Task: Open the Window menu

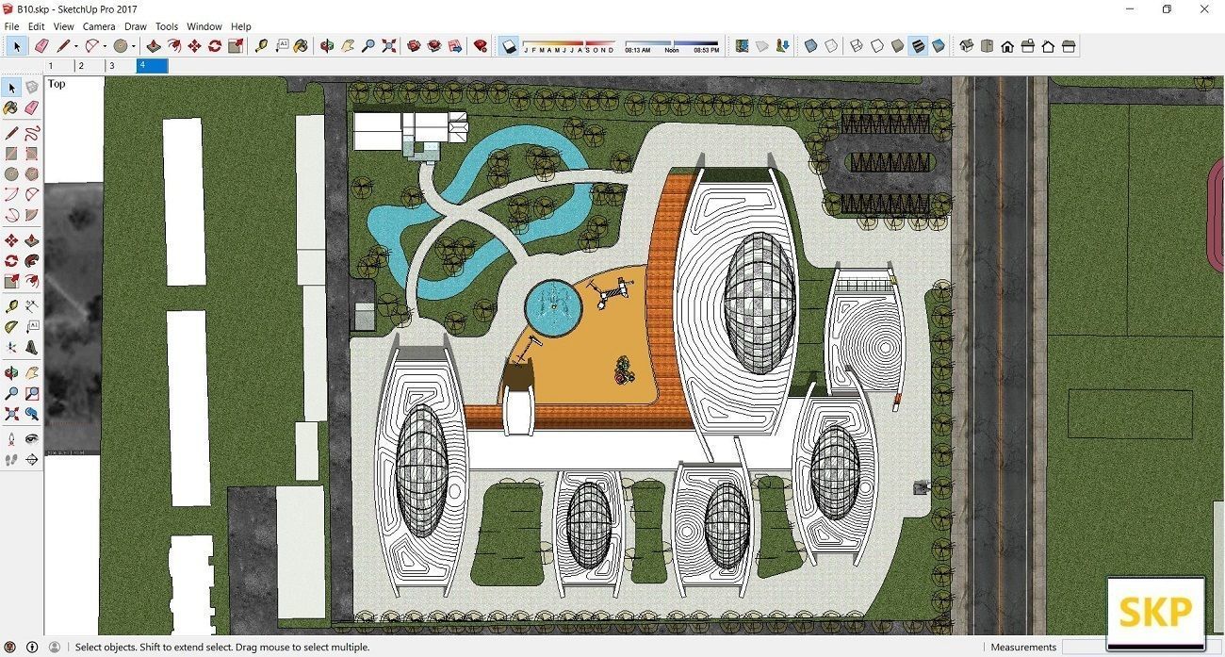Action: pyautogui.click(x=204, y=26)
